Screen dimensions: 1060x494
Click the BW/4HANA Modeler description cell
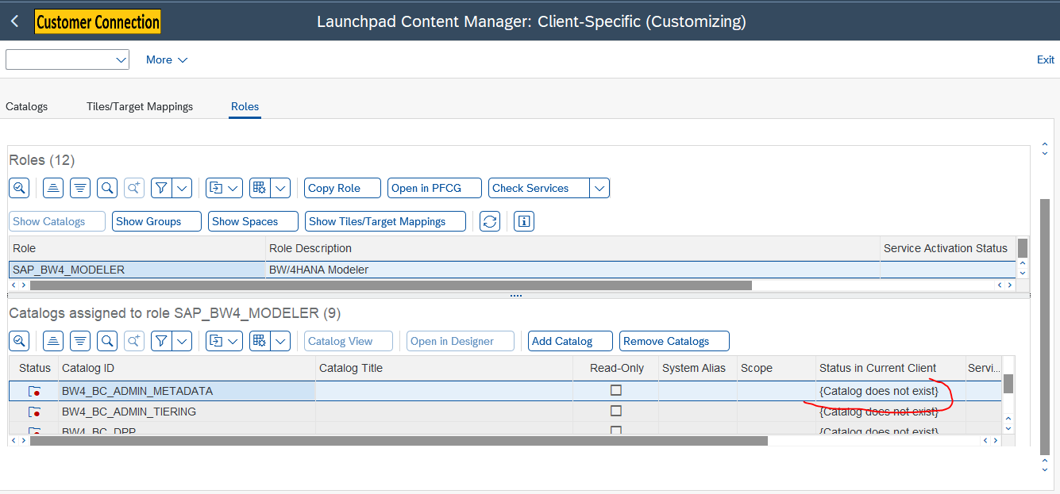click(x=573, y=270)
